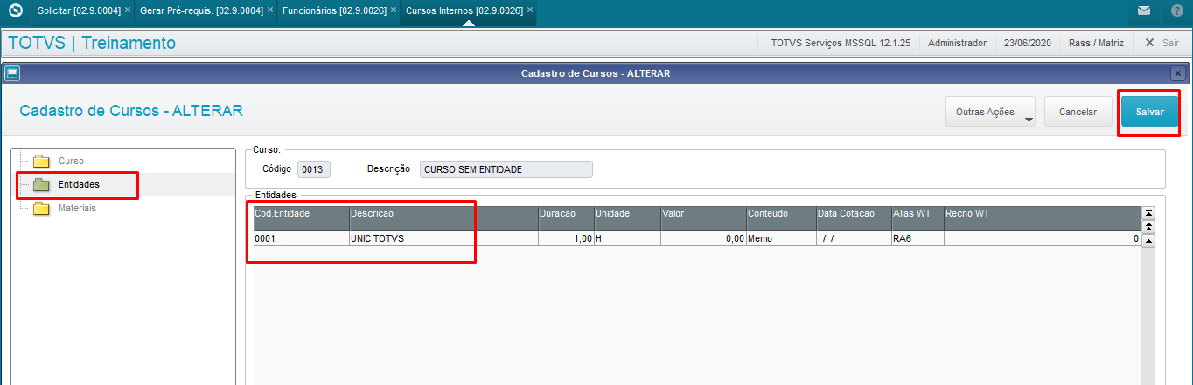
Task: Click the RA6 alias cell
Action: click(x=917, y=238)
